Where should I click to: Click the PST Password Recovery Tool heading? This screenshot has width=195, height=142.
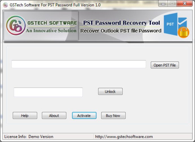pos(122,23)
